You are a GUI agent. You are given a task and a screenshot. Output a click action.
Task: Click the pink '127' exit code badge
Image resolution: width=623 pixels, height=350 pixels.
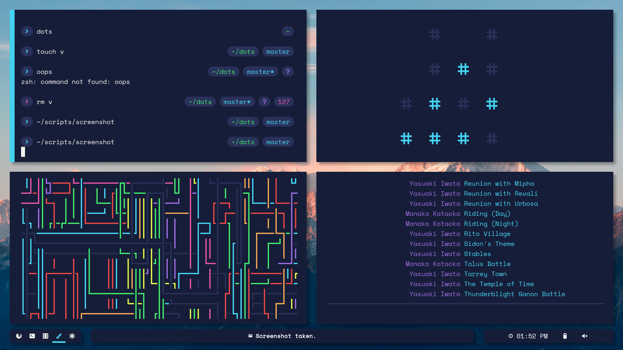coord(284,102)
